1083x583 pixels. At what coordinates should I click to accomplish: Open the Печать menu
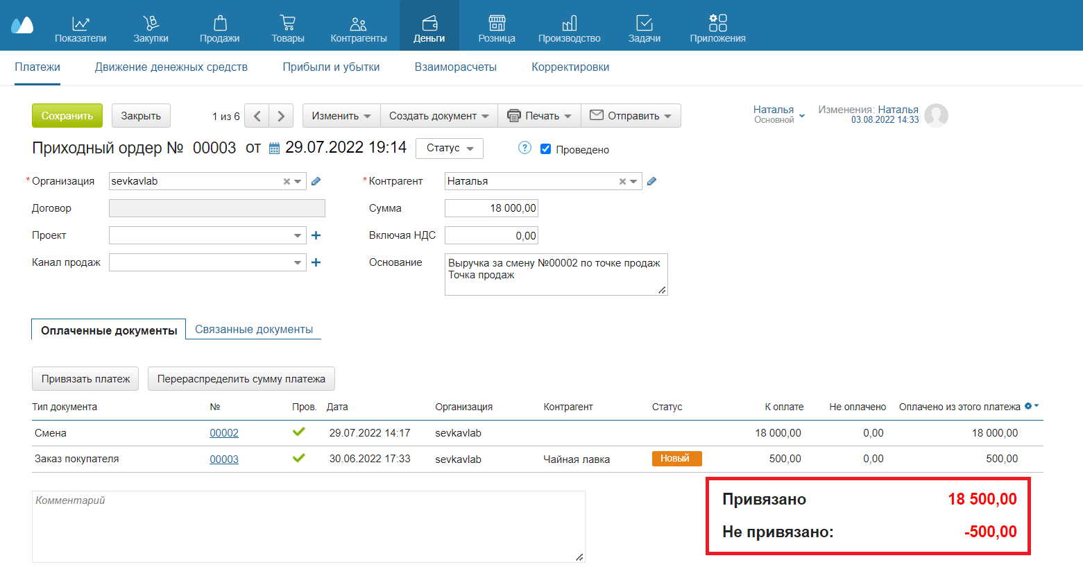pyautogui.click(x=539, y=116)
